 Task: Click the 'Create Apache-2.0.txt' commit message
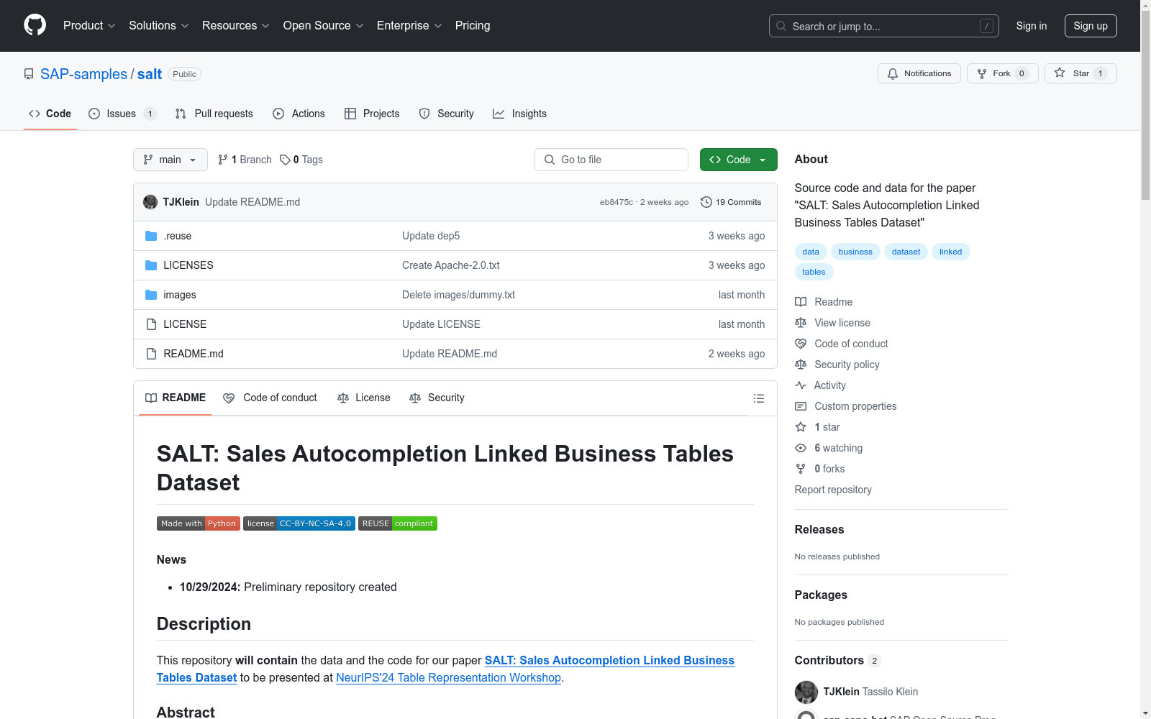451,265
